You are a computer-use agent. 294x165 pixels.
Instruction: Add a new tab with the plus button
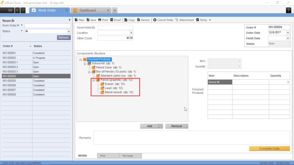pyautogui.click(x=115, y=10)
